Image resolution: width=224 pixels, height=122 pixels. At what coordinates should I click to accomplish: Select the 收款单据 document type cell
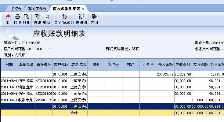[27, 100]
